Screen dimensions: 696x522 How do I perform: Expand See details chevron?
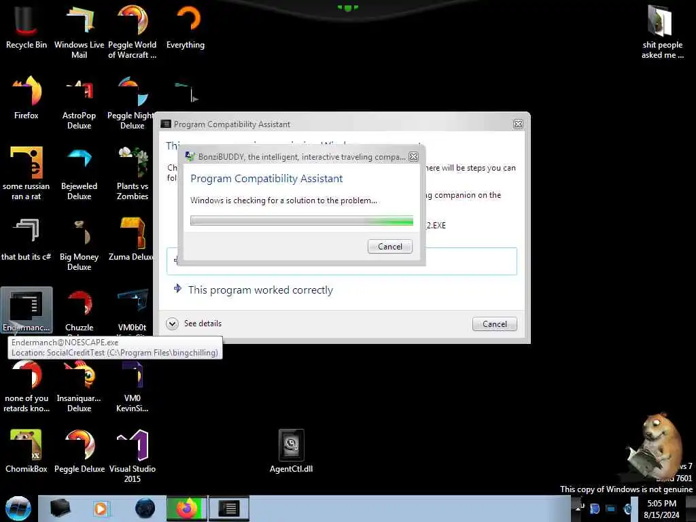pyautogui.click(x=172, y=324)
